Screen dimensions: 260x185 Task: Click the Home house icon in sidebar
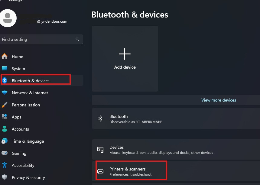tap(5, 56)
